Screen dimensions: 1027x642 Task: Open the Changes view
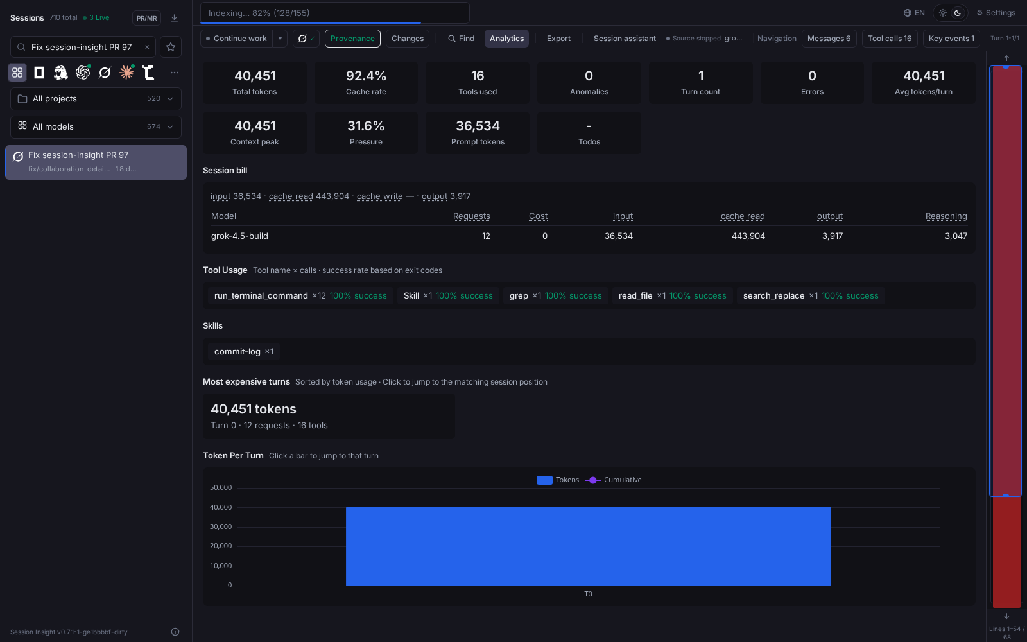(x=408, y=39)
